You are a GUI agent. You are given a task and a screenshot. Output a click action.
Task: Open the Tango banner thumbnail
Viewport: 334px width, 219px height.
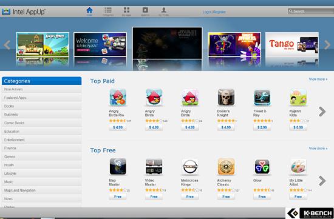pyautogui.click(x=292, y=44)
